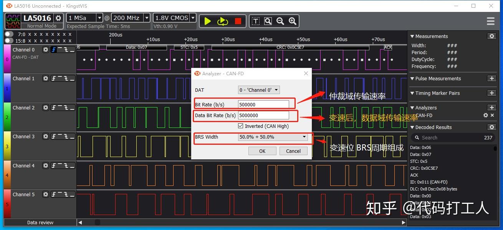Click the horizontal scrollbar right arrow
503x230 pixels.
[404, 222]
